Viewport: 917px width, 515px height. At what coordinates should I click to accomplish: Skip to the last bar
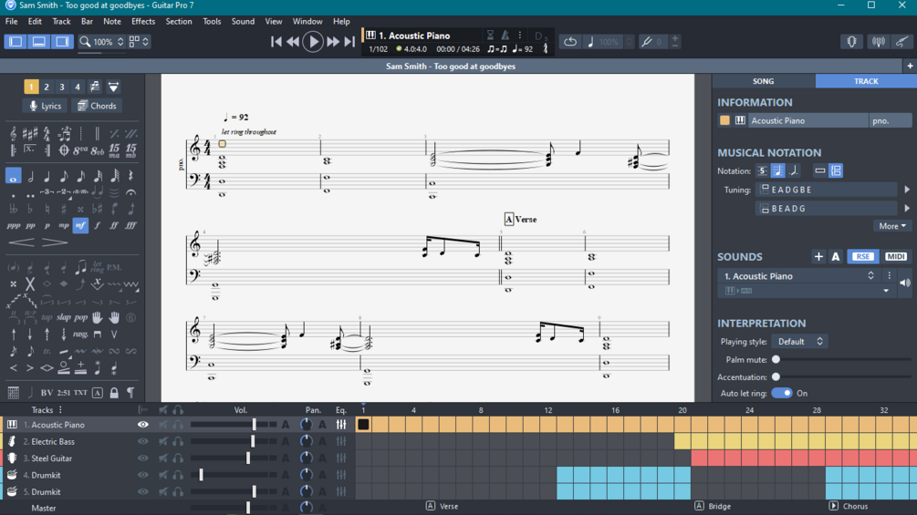(349, 42)
